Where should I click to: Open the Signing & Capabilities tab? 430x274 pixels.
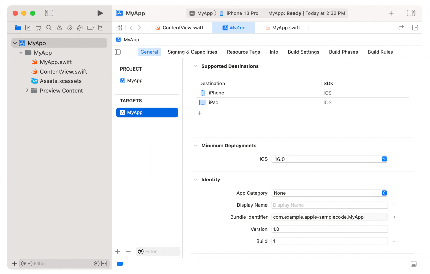(x=192, y=52)
